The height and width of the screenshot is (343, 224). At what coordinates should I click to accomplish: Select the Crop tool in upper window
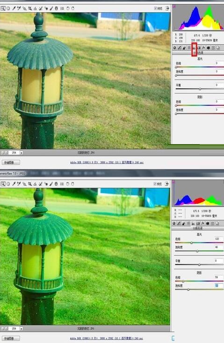pyautogui.click(x=30, y=8)
